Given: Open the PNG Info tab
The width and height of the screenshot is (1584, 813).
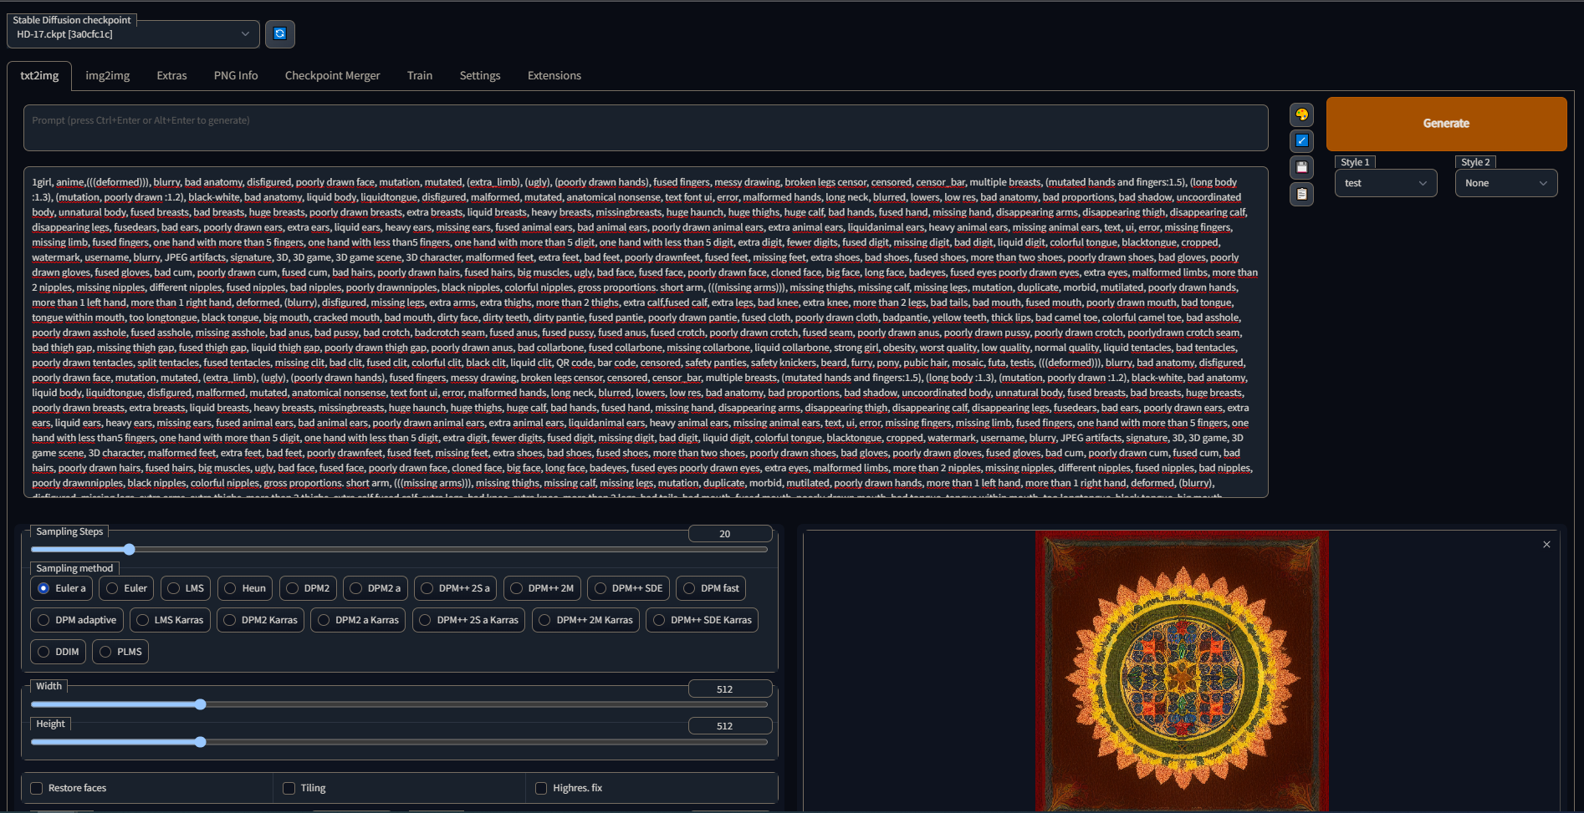Looking at the screenshot, I should (x=235, y=75).
